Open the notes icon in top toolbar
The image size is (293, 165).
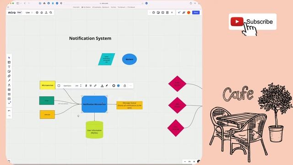(x=158, y=12)
